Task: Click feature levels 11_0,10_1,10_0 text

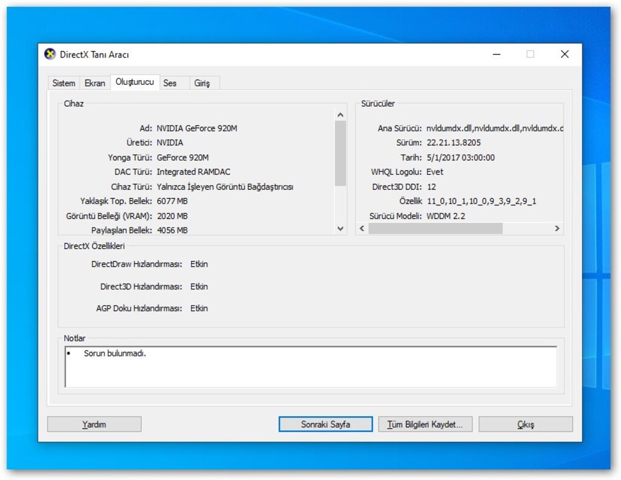Action: 481,201
